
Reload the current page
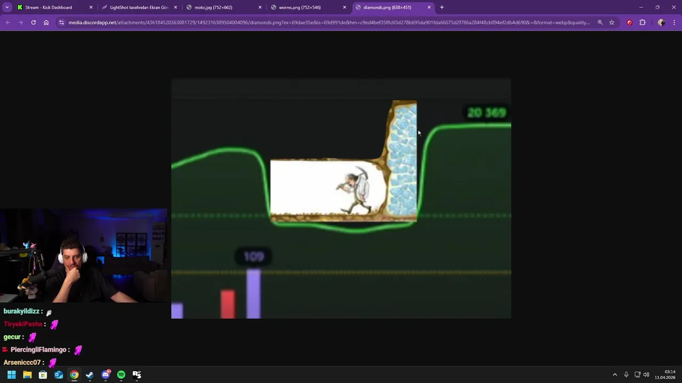click(33, 22)
